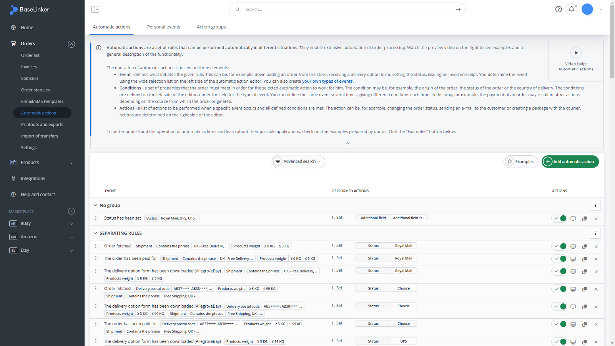Play the Automatic actions help video
Screen dimensions: 615x346
click(x=575, y=53)
